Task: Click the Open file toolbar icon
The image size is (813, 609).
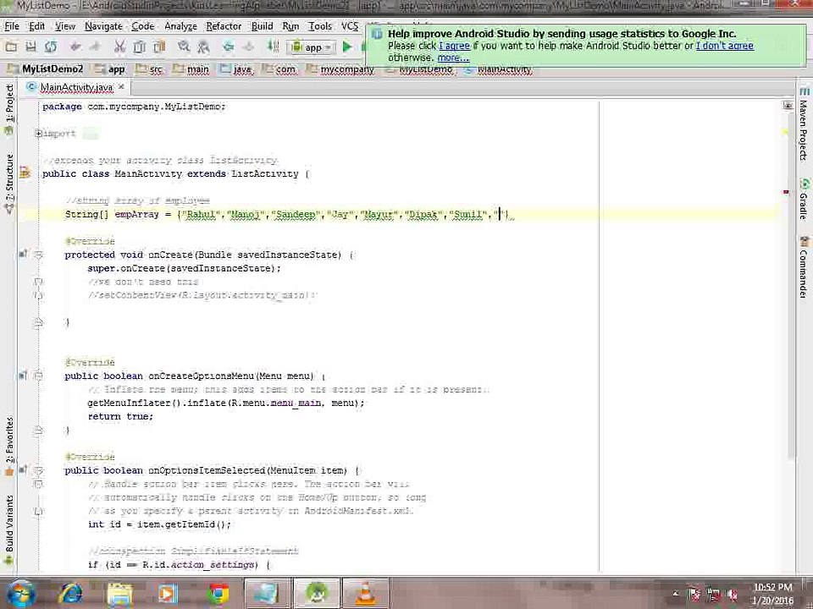Action: pos(12,47)
